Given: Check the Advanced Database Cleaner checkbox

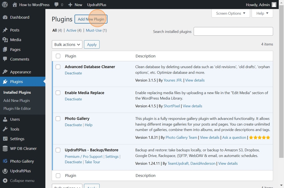Looking at the screenshot, I should tap(58, 67).
